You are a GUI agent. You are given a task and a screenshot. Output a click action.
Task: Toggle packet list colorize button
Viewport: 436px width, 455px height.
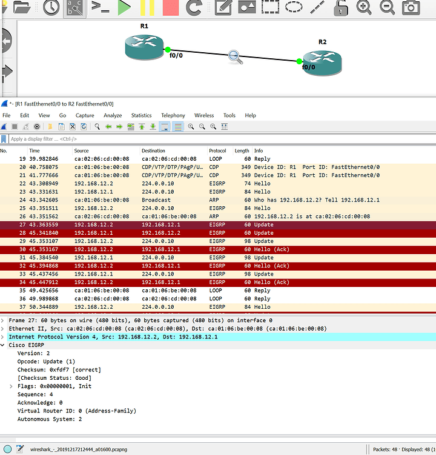pyautogui.click(x=178, y=127)
